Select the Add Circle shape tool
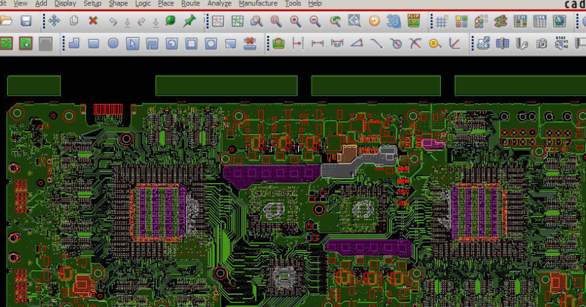This screenshot has width=586, height=307. [x=113, y=44]
